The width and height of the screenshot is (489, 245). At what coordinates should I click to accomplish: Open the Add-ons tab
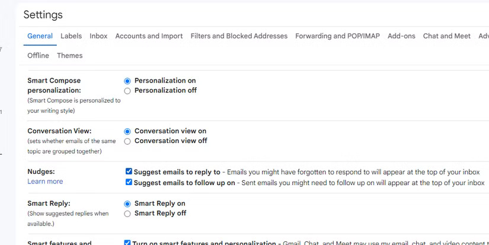[x=401, y=36]
